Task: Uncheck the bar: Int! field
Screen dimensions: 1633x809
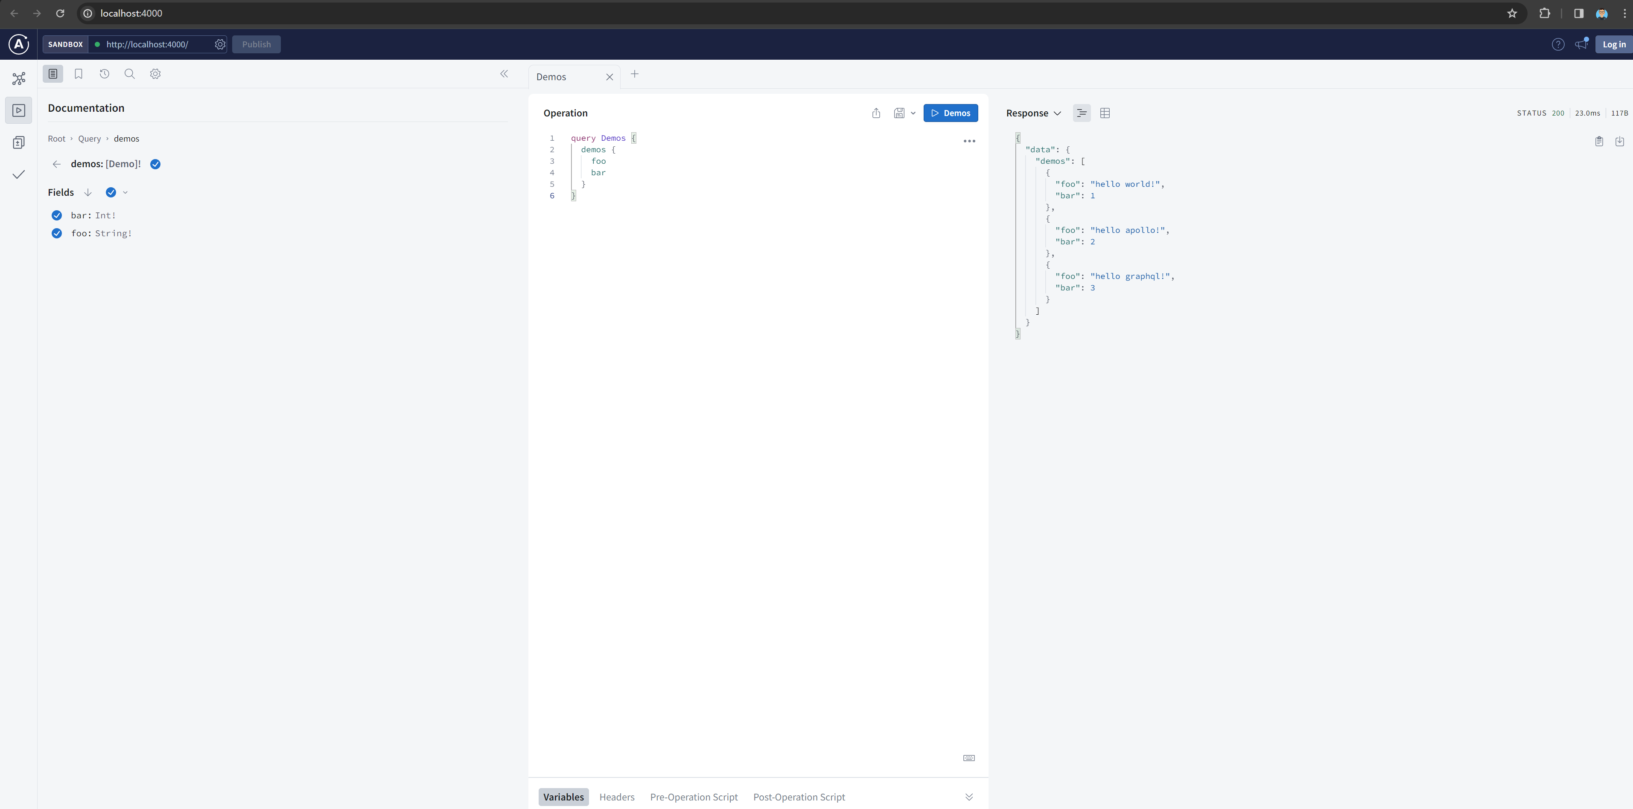Action: [56, 215]
